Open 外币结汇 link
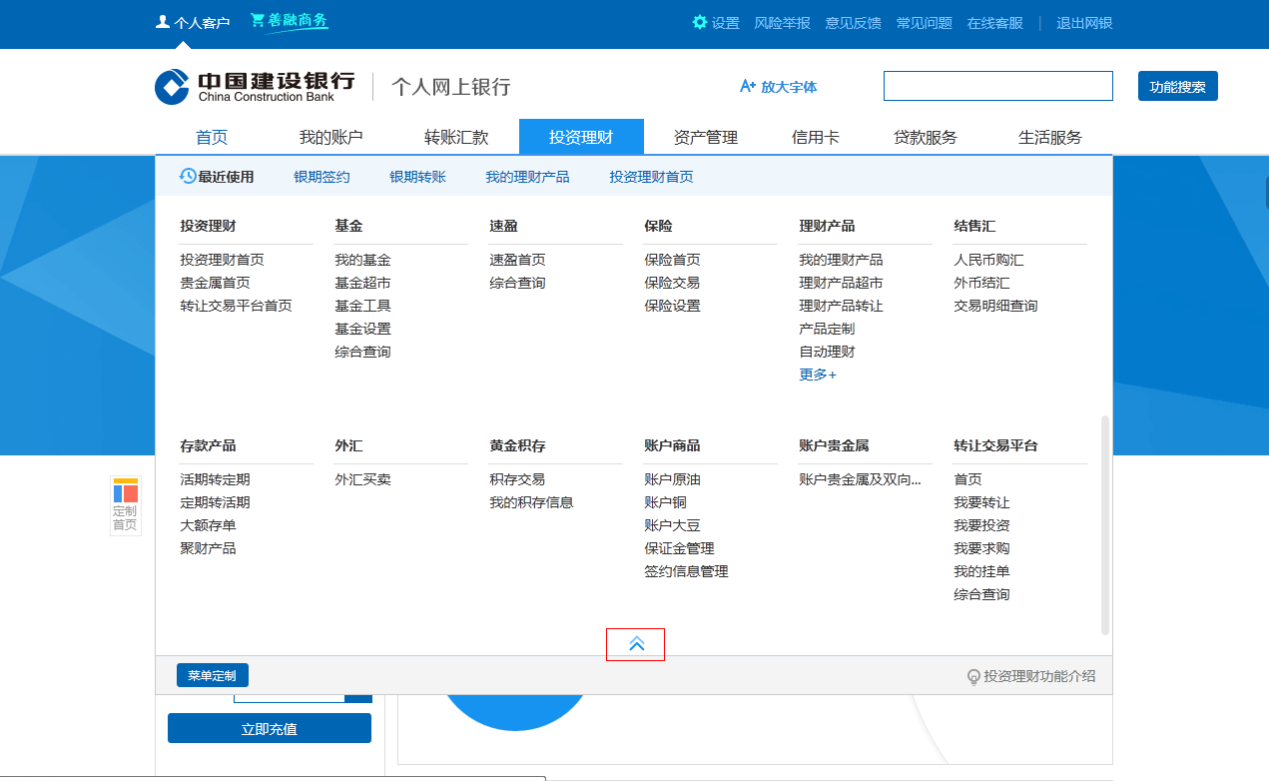 pos(981,283)
